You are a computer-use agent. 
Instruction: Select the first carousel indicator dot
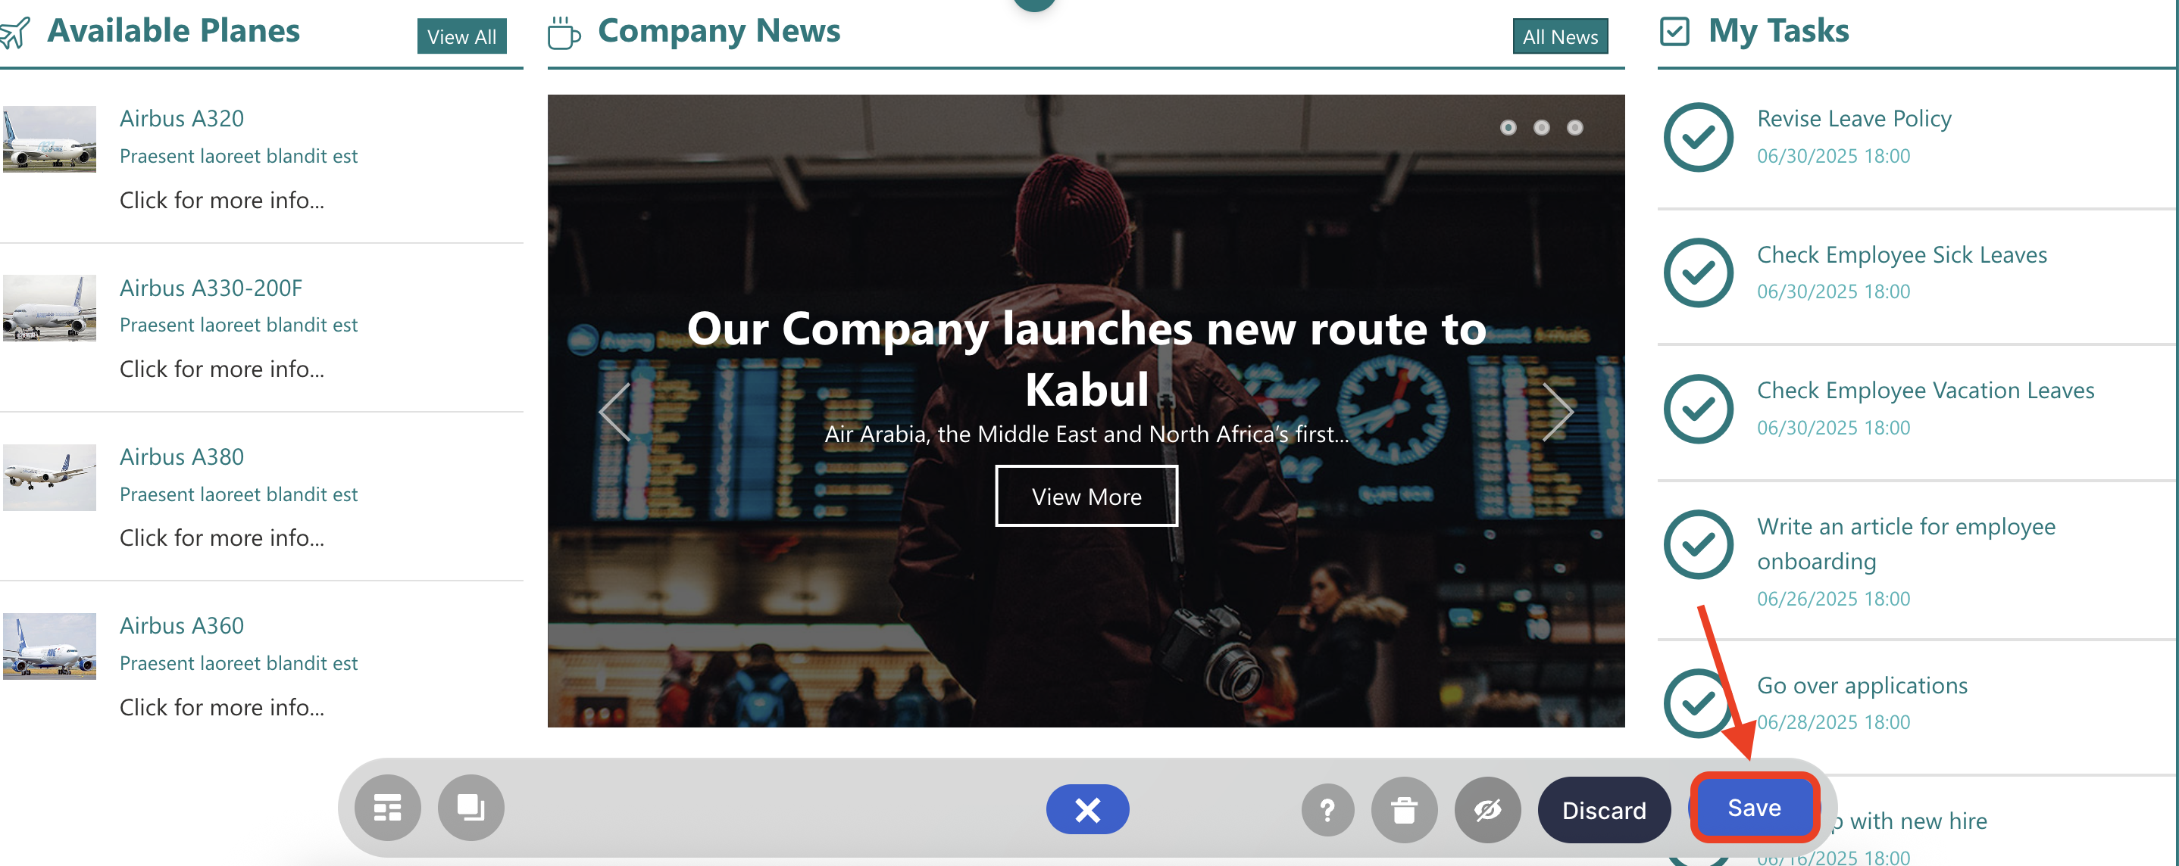click(x=1508, y=128)
